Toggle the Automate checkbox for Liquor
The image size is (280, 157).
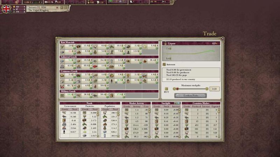[164, 65]
